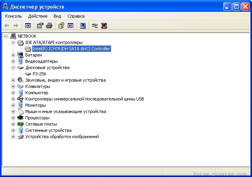Click Show/Hide console tree toolbar icon
The width and height of the screenshot is (252, 177).
click(28, 26)
